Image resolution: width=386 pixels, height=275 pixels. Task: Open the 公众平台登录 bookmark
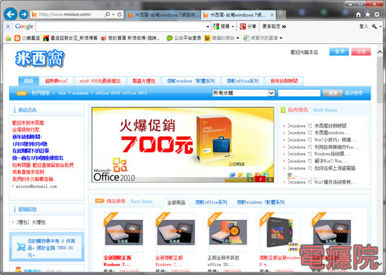point(184,38)
